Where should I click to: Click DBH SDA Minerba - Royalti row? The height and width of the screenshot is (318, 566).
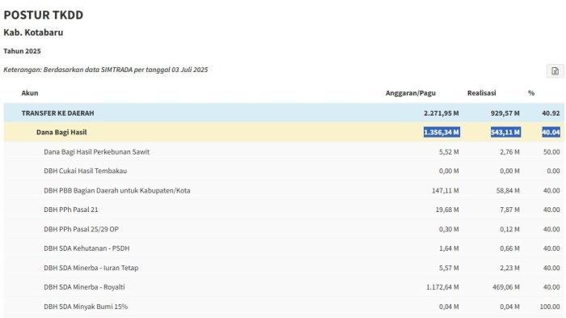(284, 287)
